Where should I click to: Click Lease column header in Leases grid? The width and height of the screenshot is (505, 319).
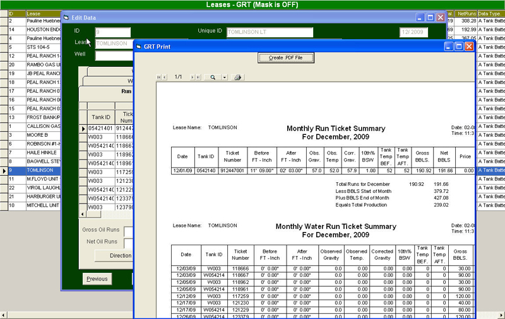[44, 13]
